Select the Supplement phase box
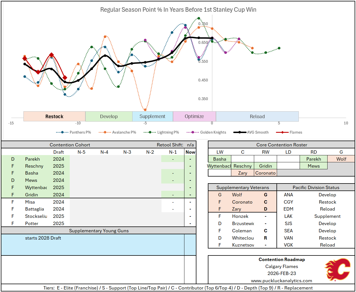This screenshot has height=292, width=356. pos(152,117)
